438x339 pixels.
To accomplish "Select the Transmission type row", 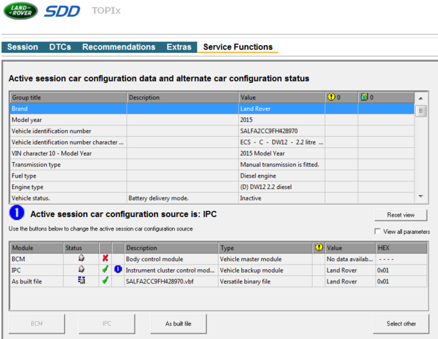I will coord(212,165).
